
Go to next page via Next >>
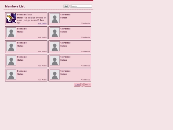(88, 85)
